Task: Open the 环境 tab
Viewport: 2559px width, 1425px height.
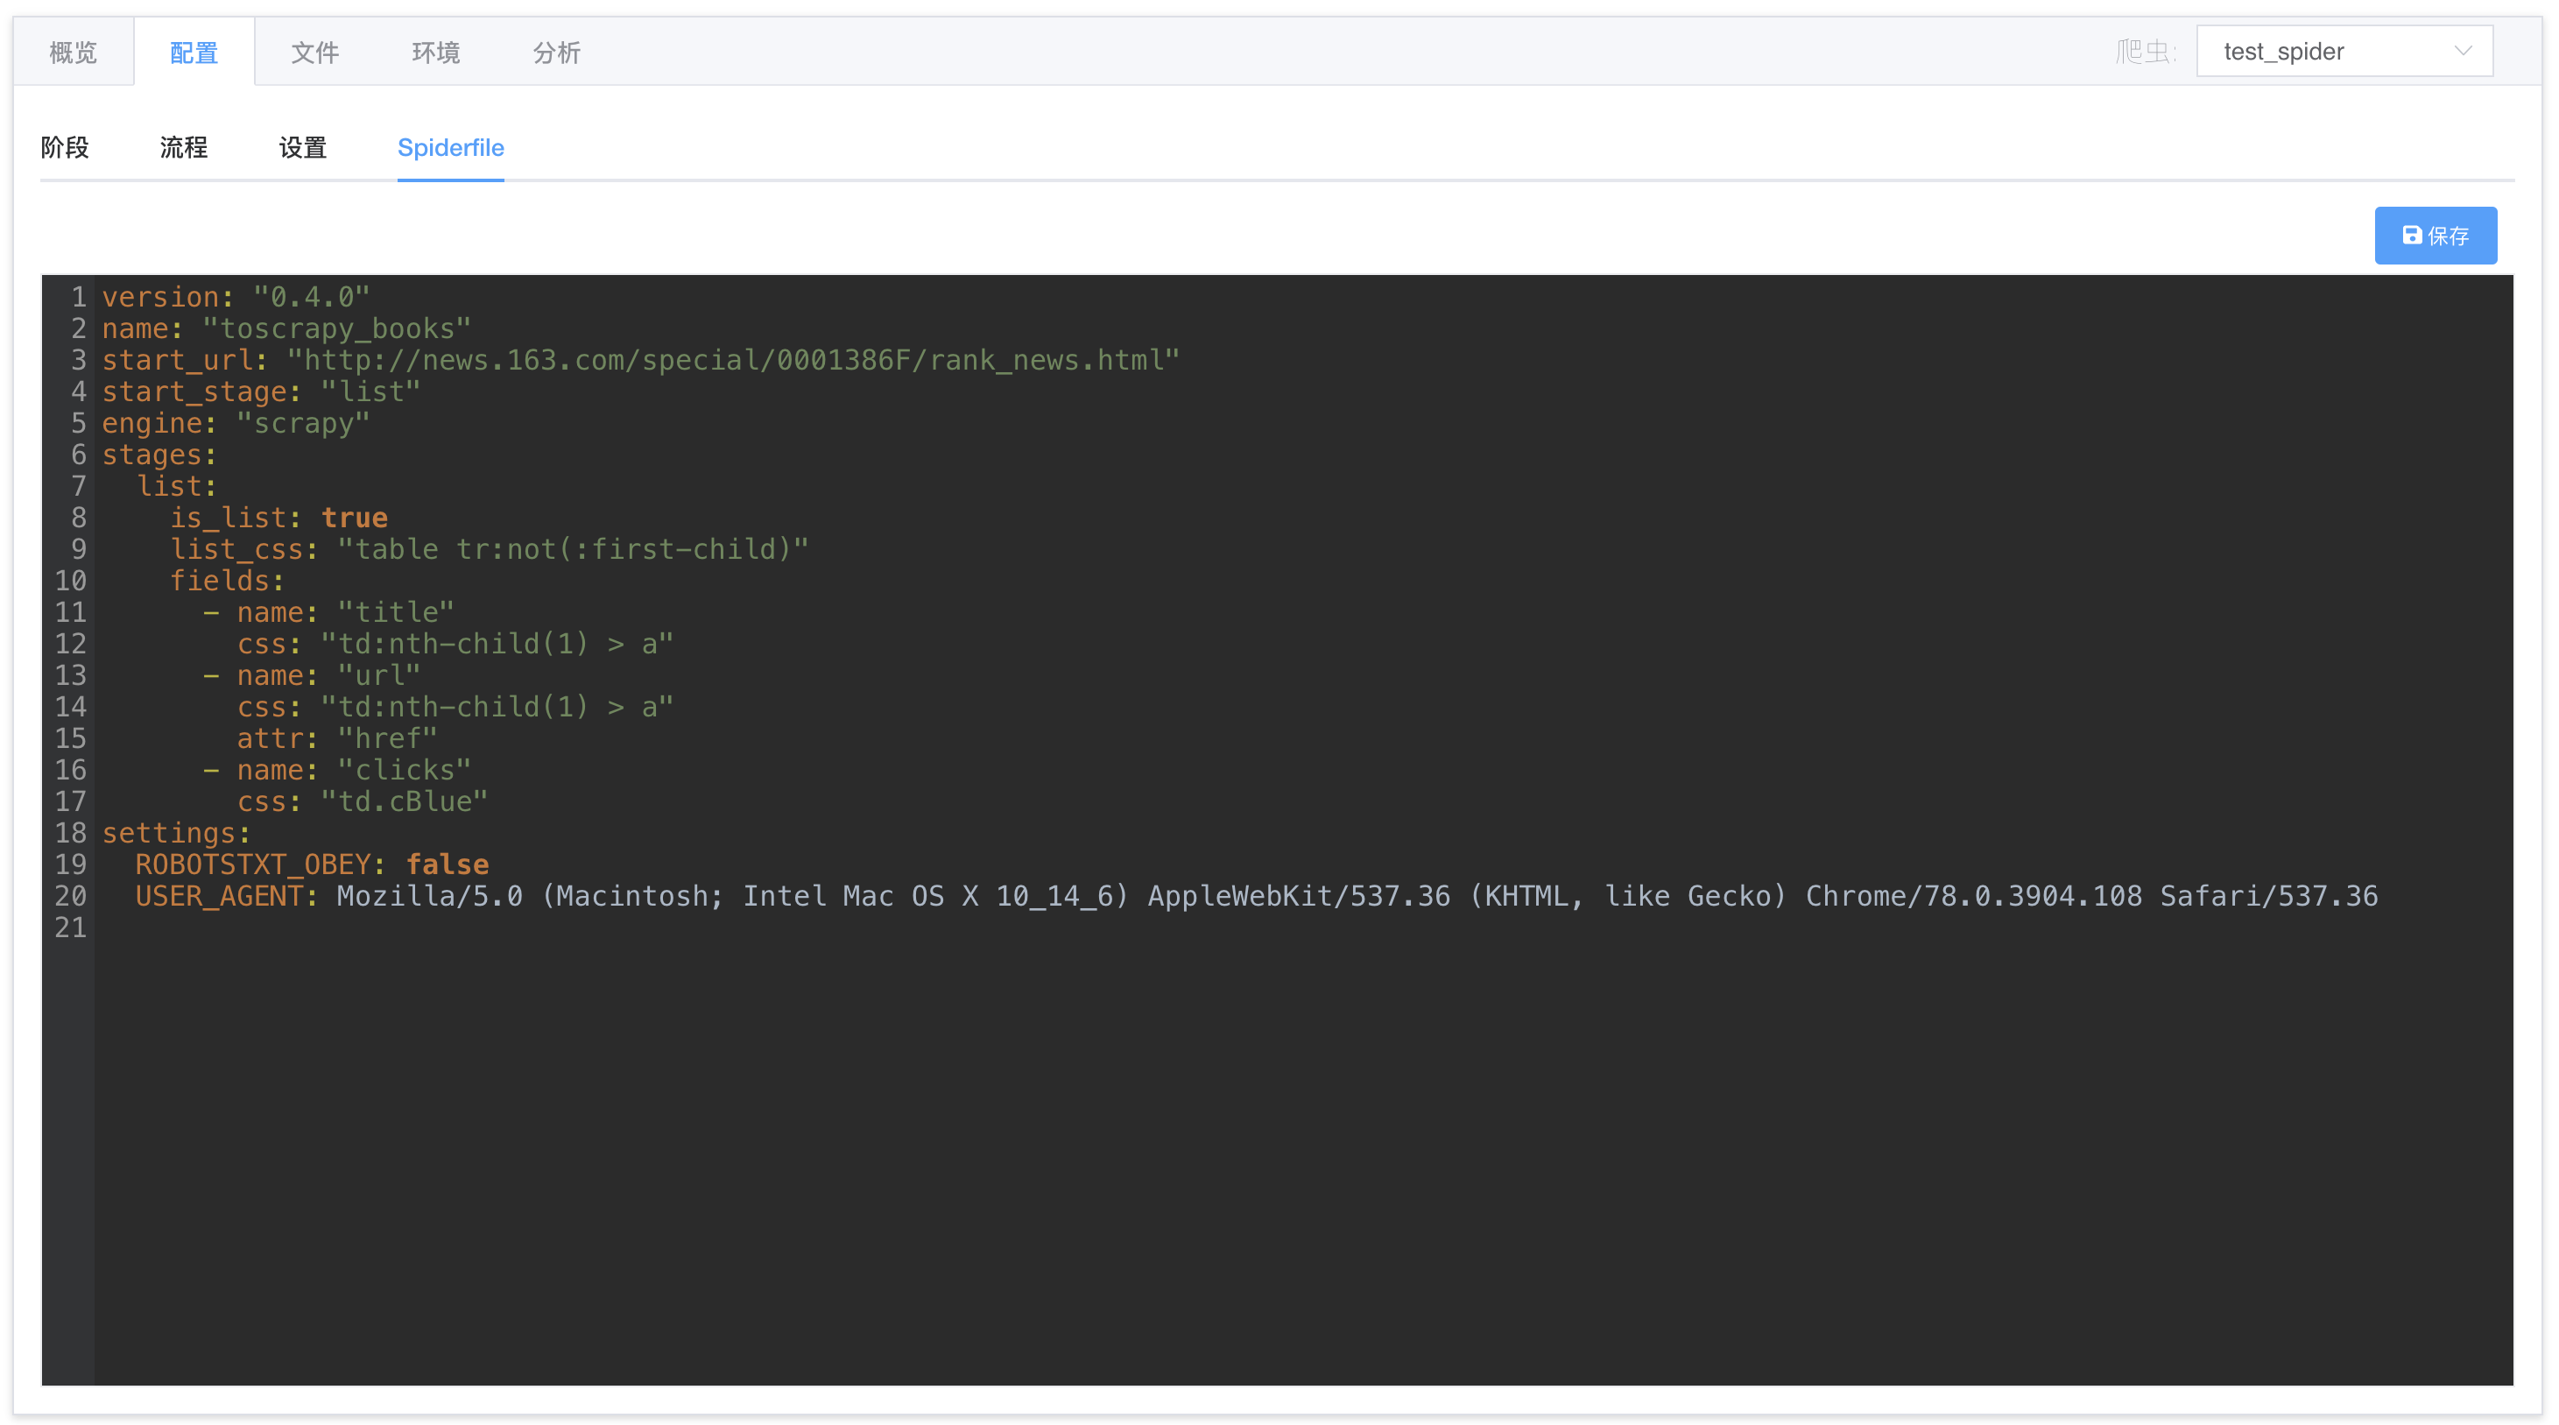Action: tap(435, 51)
